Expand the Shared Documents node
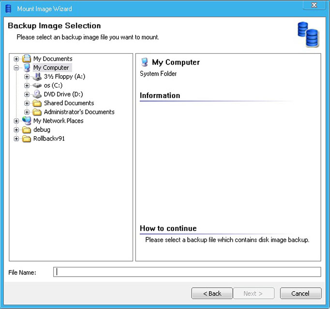Screen dimensions: 330x309 tap(27, 103)
